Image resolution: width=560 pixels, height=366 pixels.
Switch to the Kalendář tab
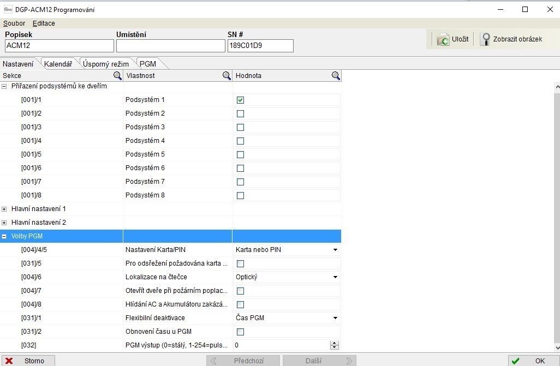58,64
